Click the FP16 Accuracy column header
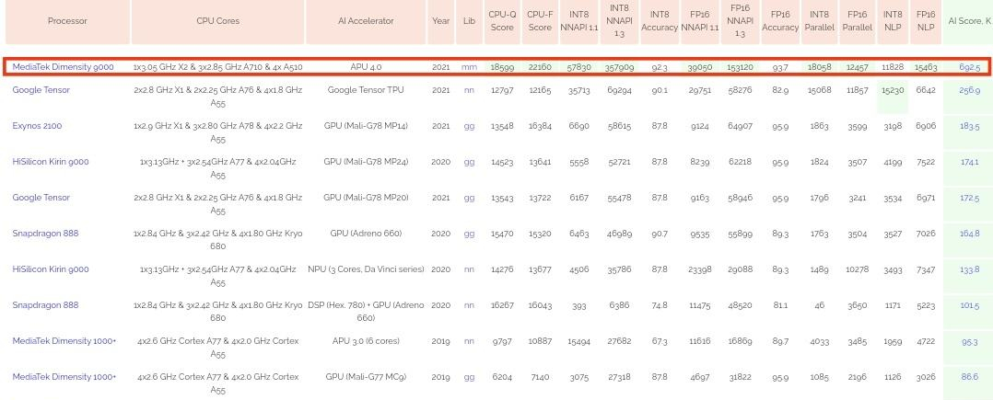Screen dimensions: 993x400 click(779, 21)
